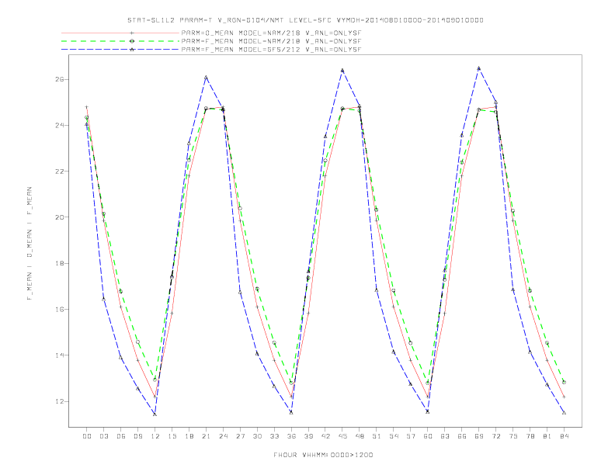615x475 pixels.
Task: Click blue GFS triangle minimum at hour 12
Action: pos(155,414)
